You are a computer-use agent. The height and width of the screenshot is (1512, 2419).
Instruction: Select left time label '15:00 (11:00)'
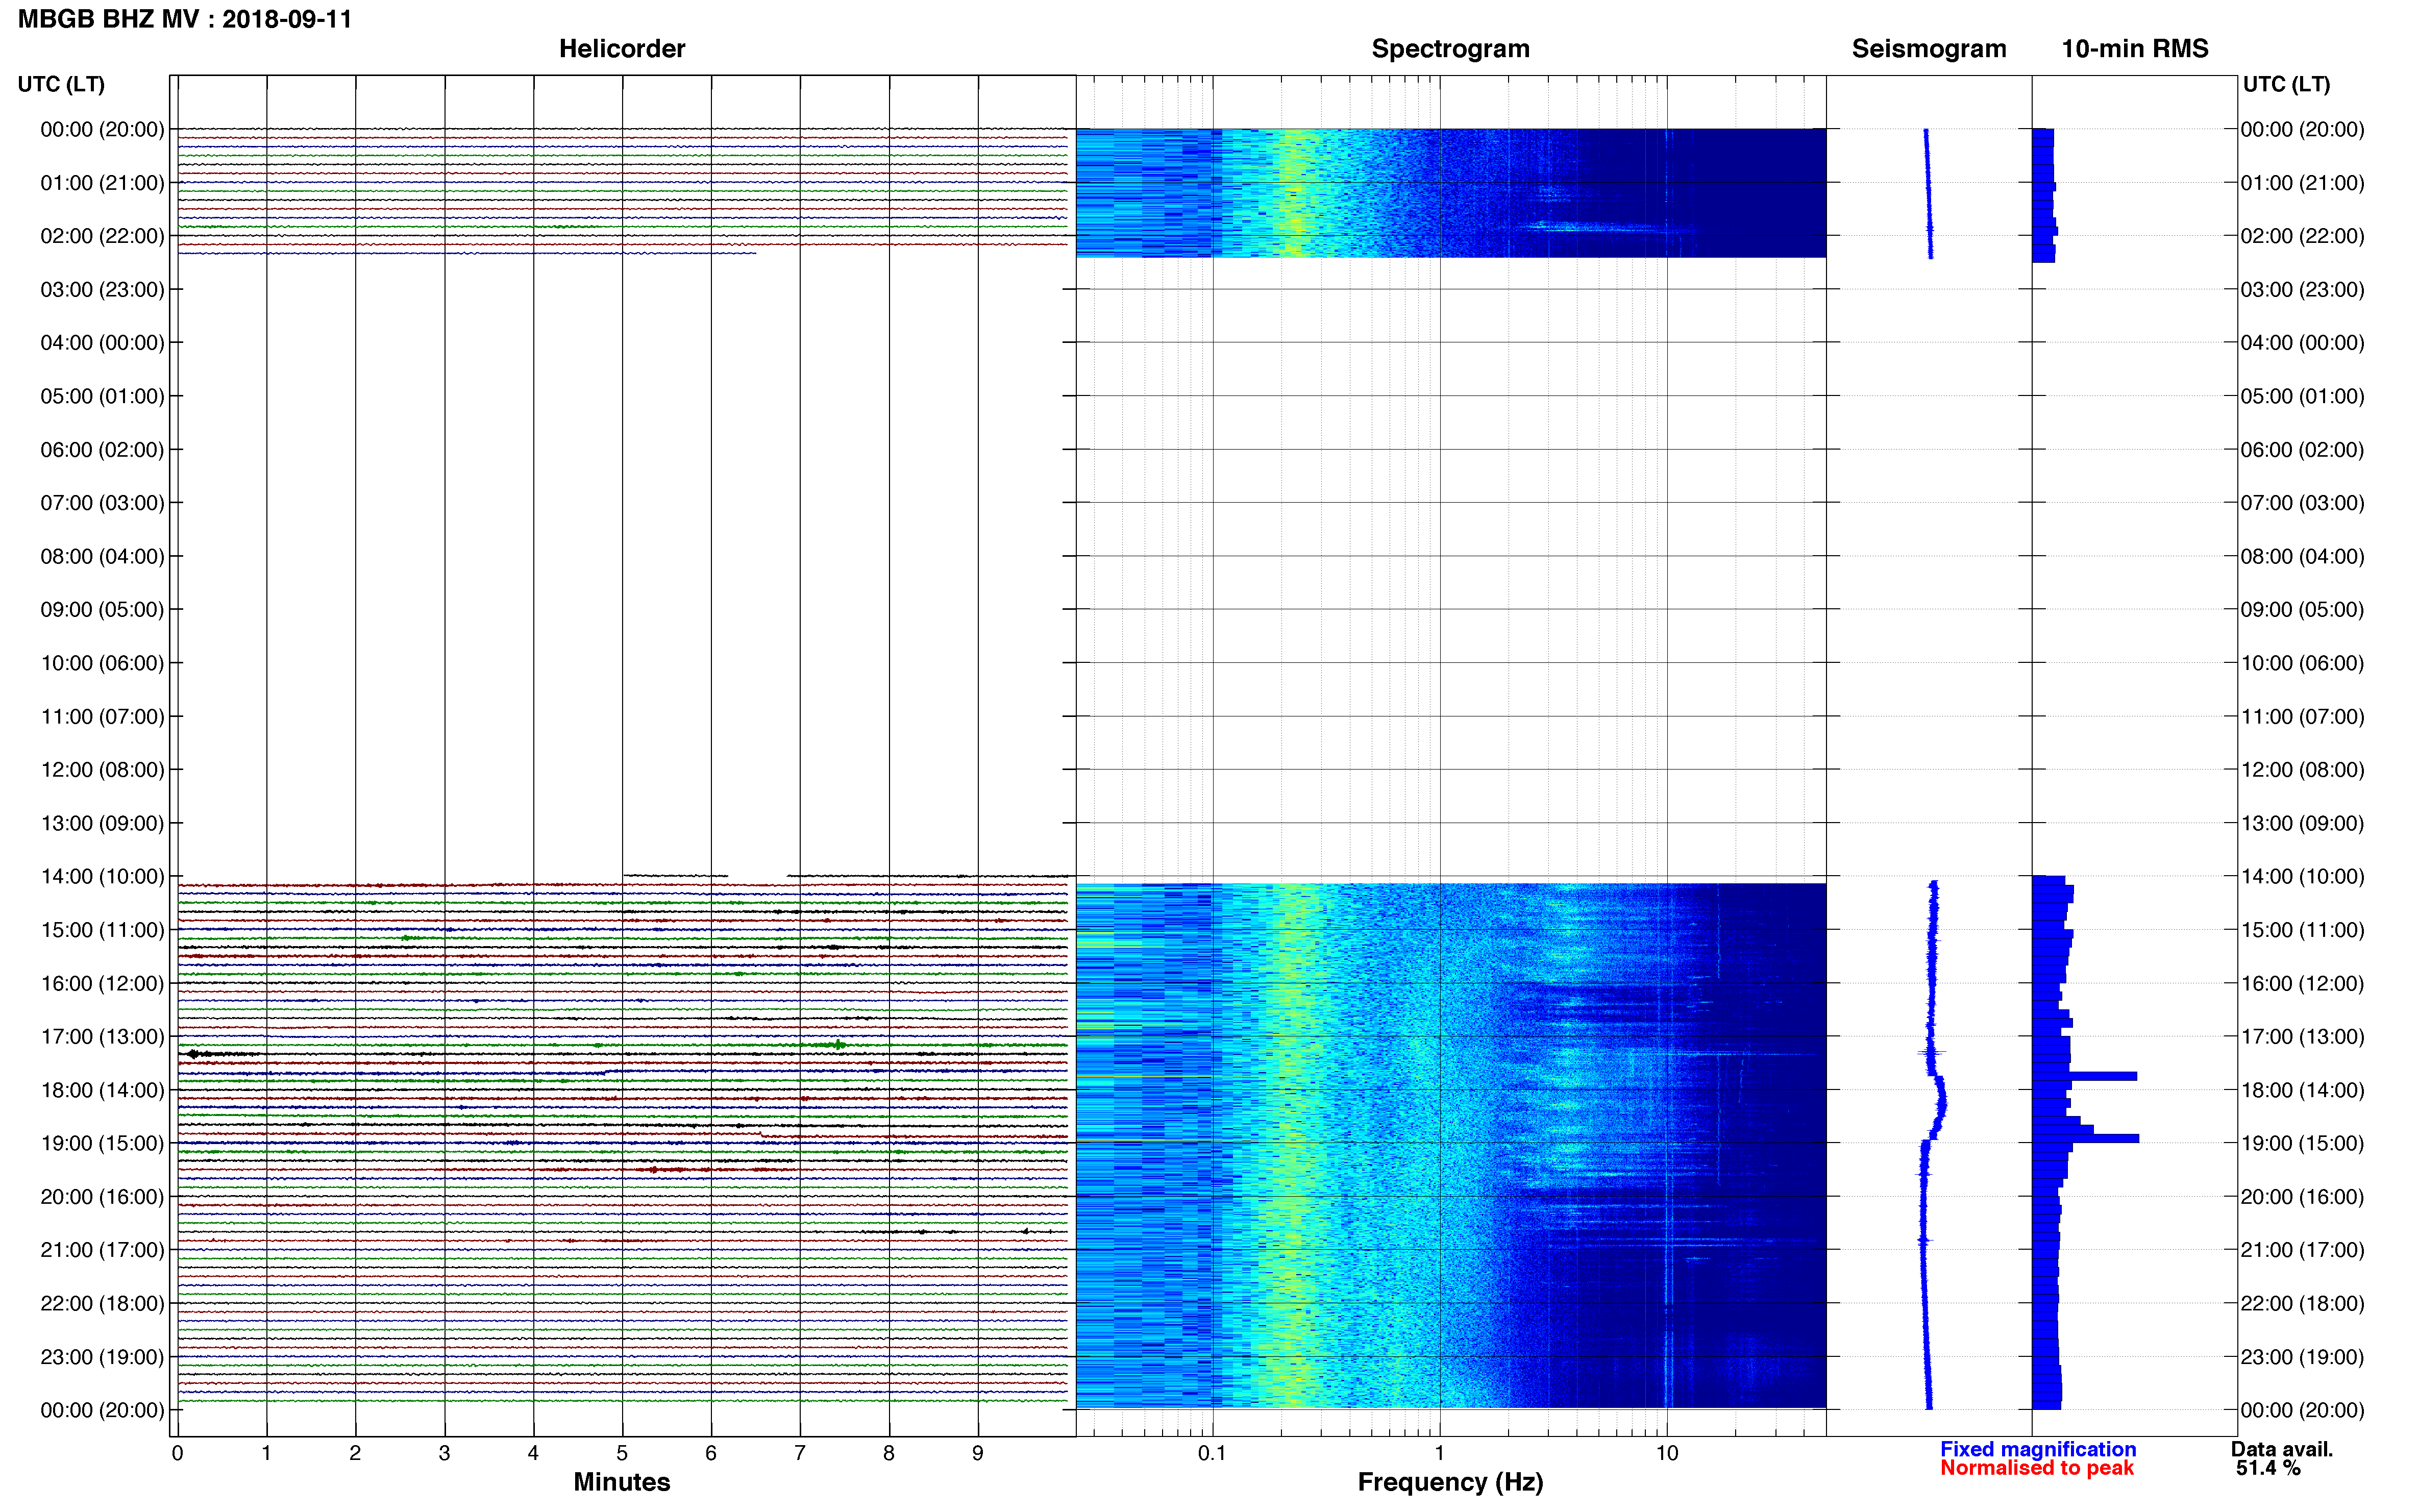[102, 930]
